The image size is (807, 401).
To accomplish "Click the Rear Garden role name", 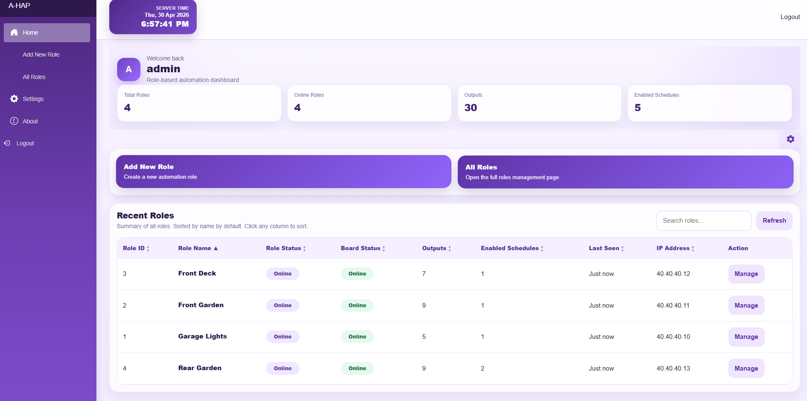I will (200, 368).
